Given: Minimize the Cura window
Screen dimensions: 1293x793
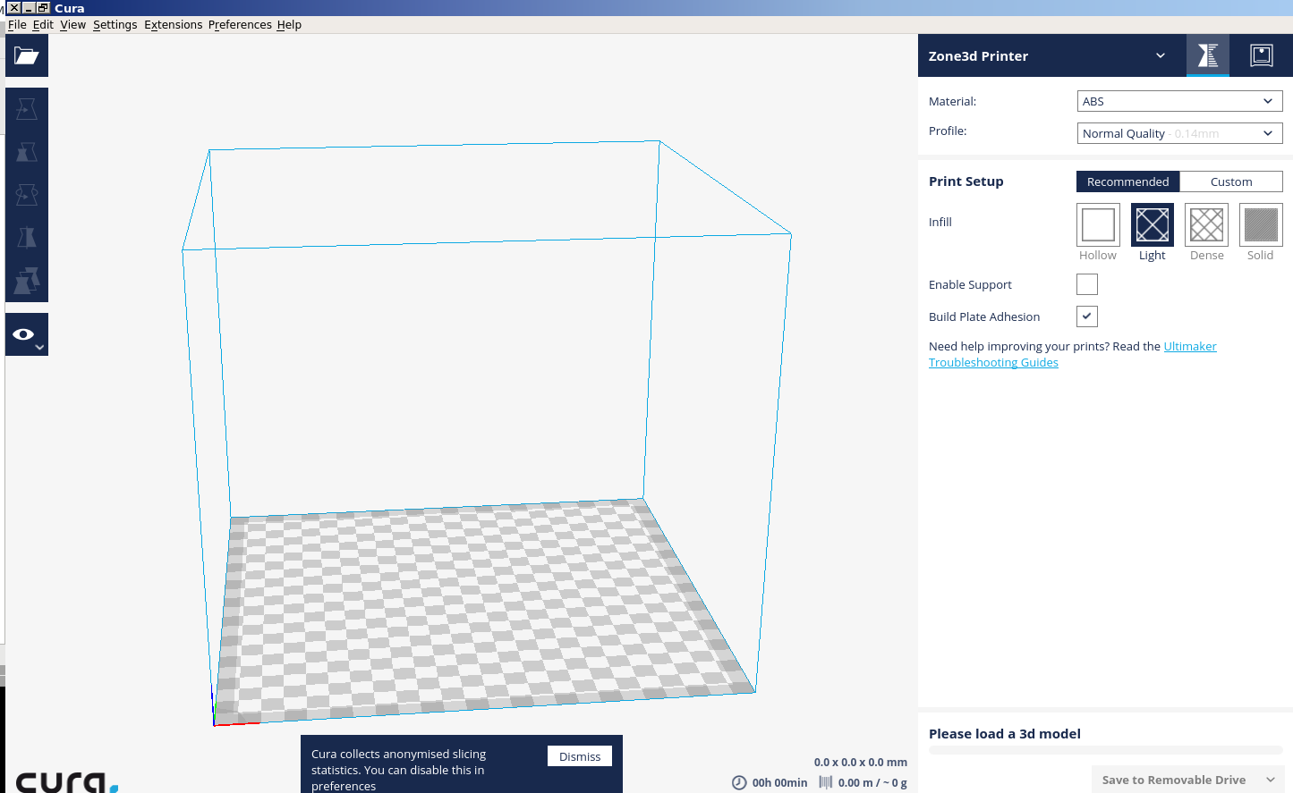Looking at the screenshot, I should (x=29, y=8).
